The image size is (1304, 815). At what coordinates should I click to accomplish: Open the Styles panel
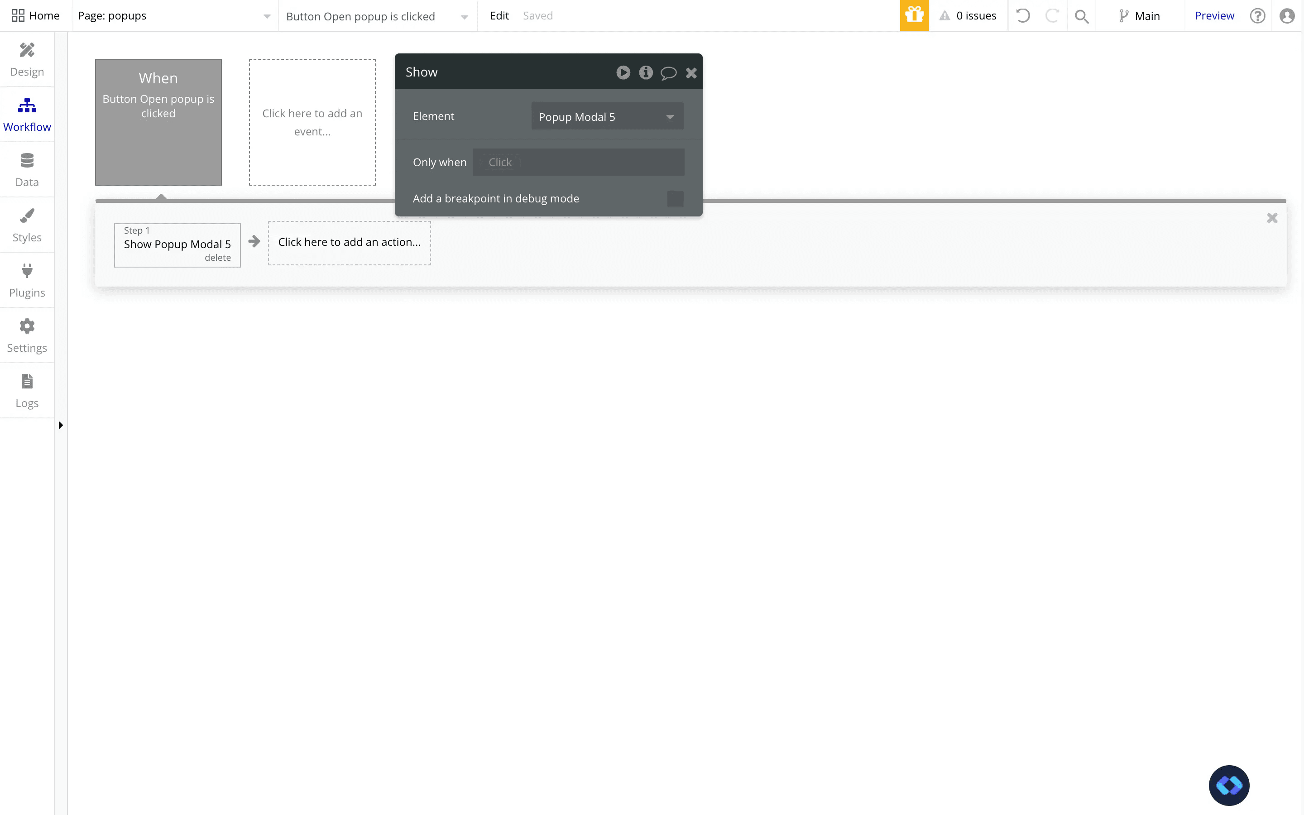click(x=27, y=224)
